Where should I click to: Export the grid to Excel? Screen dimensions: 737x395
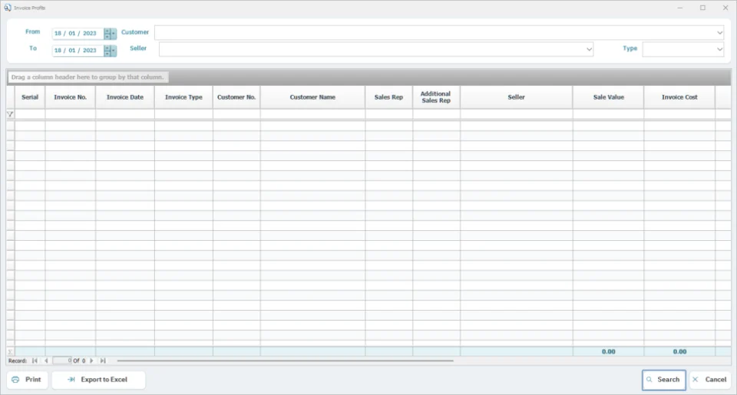tap(98, 380)
